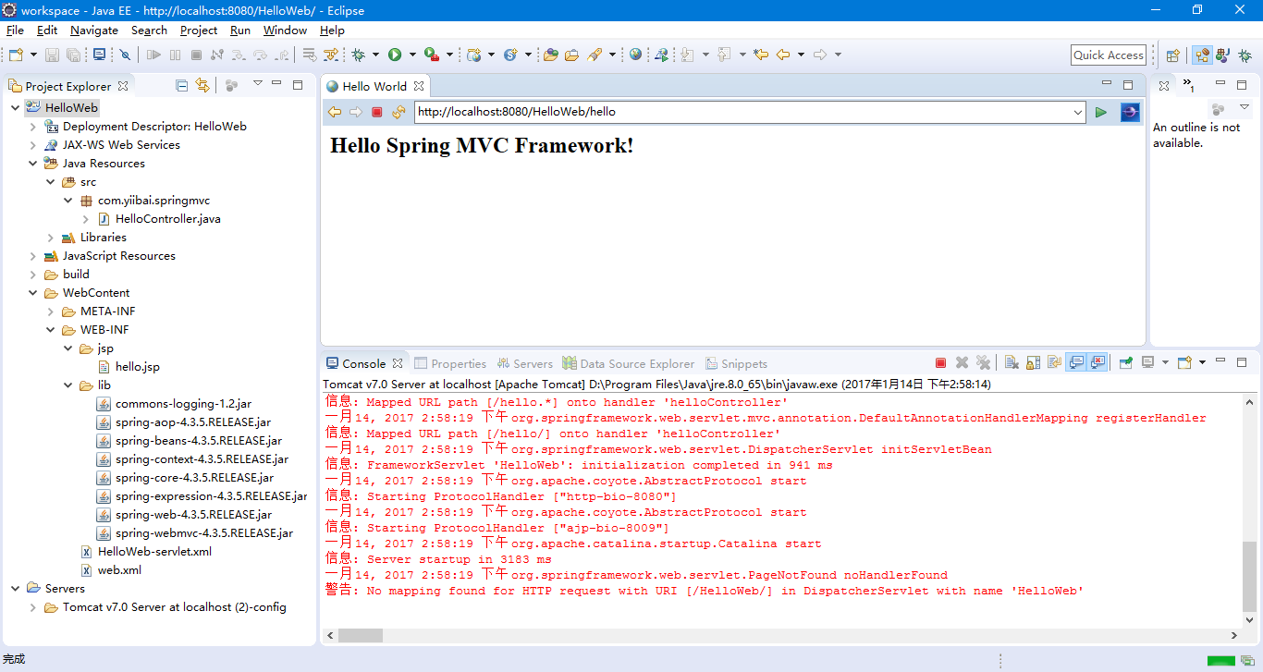Click Clear Console icon
1263x672 pixels.
click(1012, 363)
